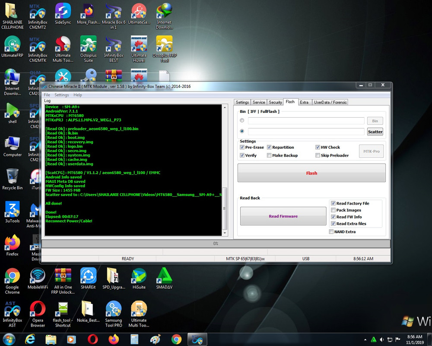This screenshot has width=432, height=346.
Task: Select the Bin file radio button
Action: point(242,120)
